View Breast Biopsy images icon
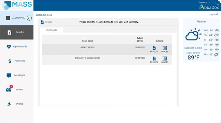This screenshot has height=123, width=221. coord(165,48)
